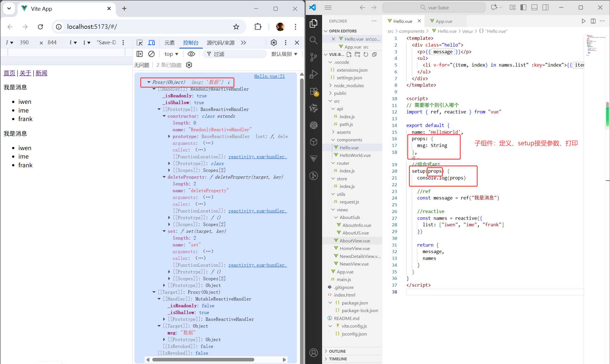Toggle the live expression eye icon
The height and width of the screenshot is (364, 610).
[x=191, y=54]
